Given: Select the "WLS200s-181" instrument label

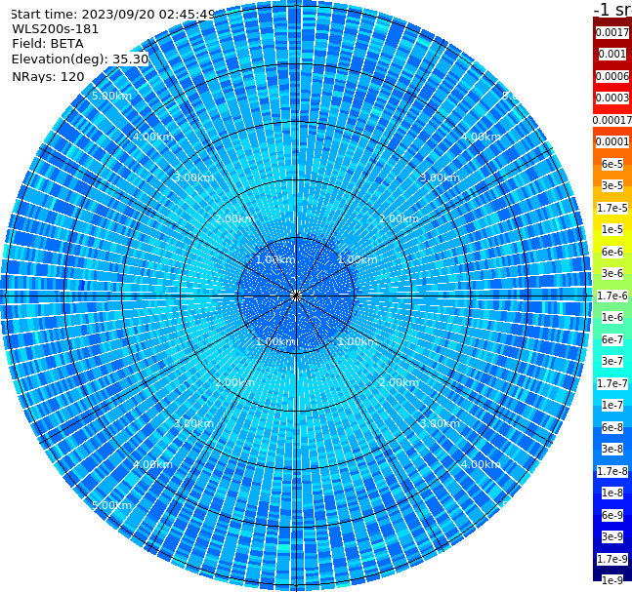Looking at the screenshot, I should coord(56,29).
